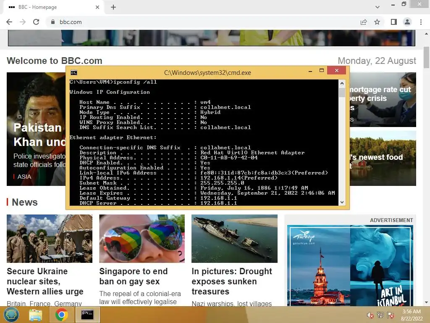This screenshot has height=323, width=430.
Task: Click physical address C0-11-AB-69-42-04 text
Action: [229, 158]
